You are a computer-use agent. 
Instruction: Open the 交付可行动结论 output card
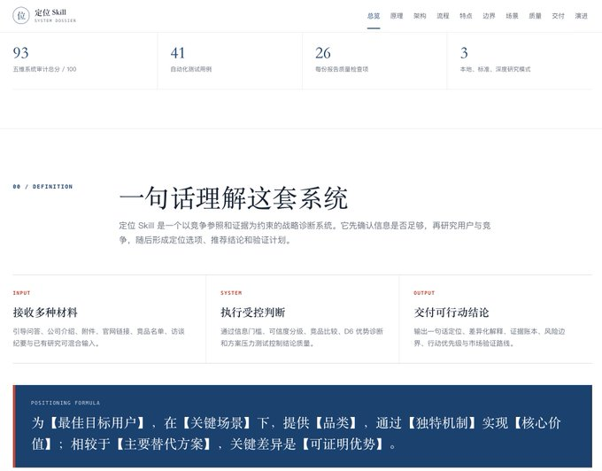496,319
